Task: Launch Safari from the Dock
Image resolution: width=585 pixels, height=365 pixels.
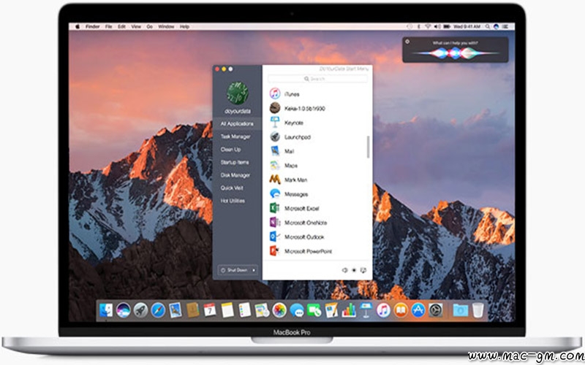Action: pyautogui.click(x=158, y=310)
